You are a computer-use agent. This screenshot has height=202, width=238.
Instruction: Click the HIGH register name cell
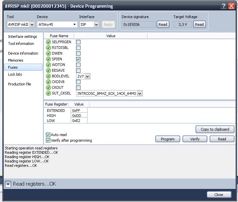[x=51, y=116]
